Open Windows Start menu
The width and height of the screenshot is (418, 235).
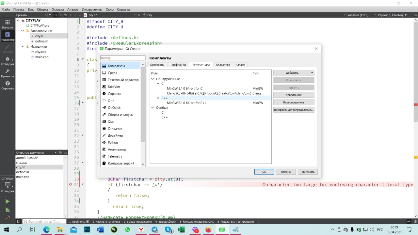click(6, 230)
